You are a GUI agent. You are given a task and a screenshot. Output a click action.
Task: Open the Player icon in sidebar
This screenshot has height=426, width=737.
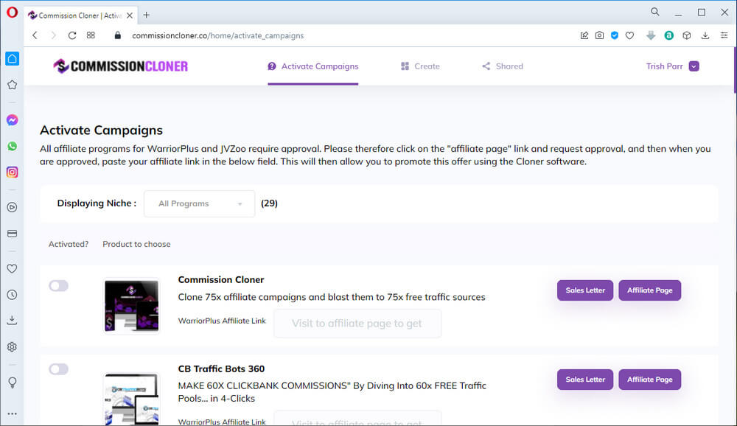(x=13, y=207)
